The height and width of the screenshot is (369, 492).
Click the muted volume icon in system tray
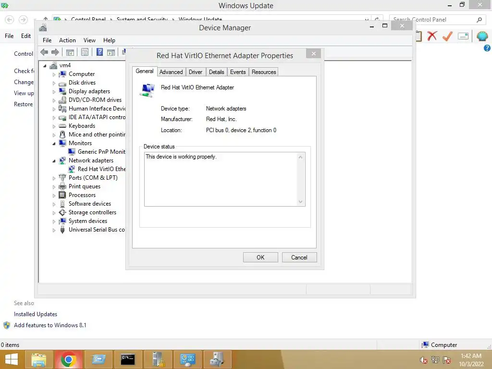pyautogui.click(x=424, y=360)
